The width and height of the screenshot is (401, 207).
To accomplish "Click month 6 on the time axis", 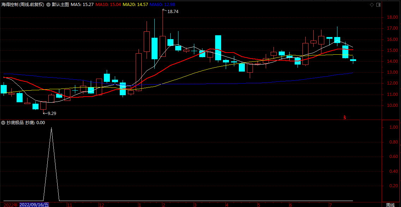I will (x=290, y=205).
